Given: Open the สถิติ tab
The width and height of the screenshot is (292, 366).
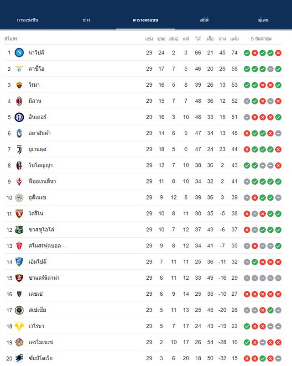Looking at the screenshot, I should 204,20.
